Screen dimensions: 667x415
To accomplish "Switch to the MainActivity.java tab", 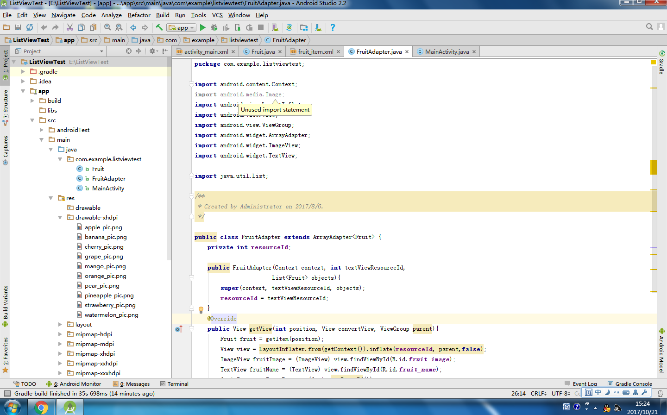I will pyautogui.click(x=447, y=52).
